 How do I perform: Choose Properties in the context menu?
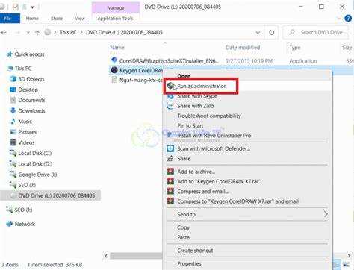tap(189, 263)
